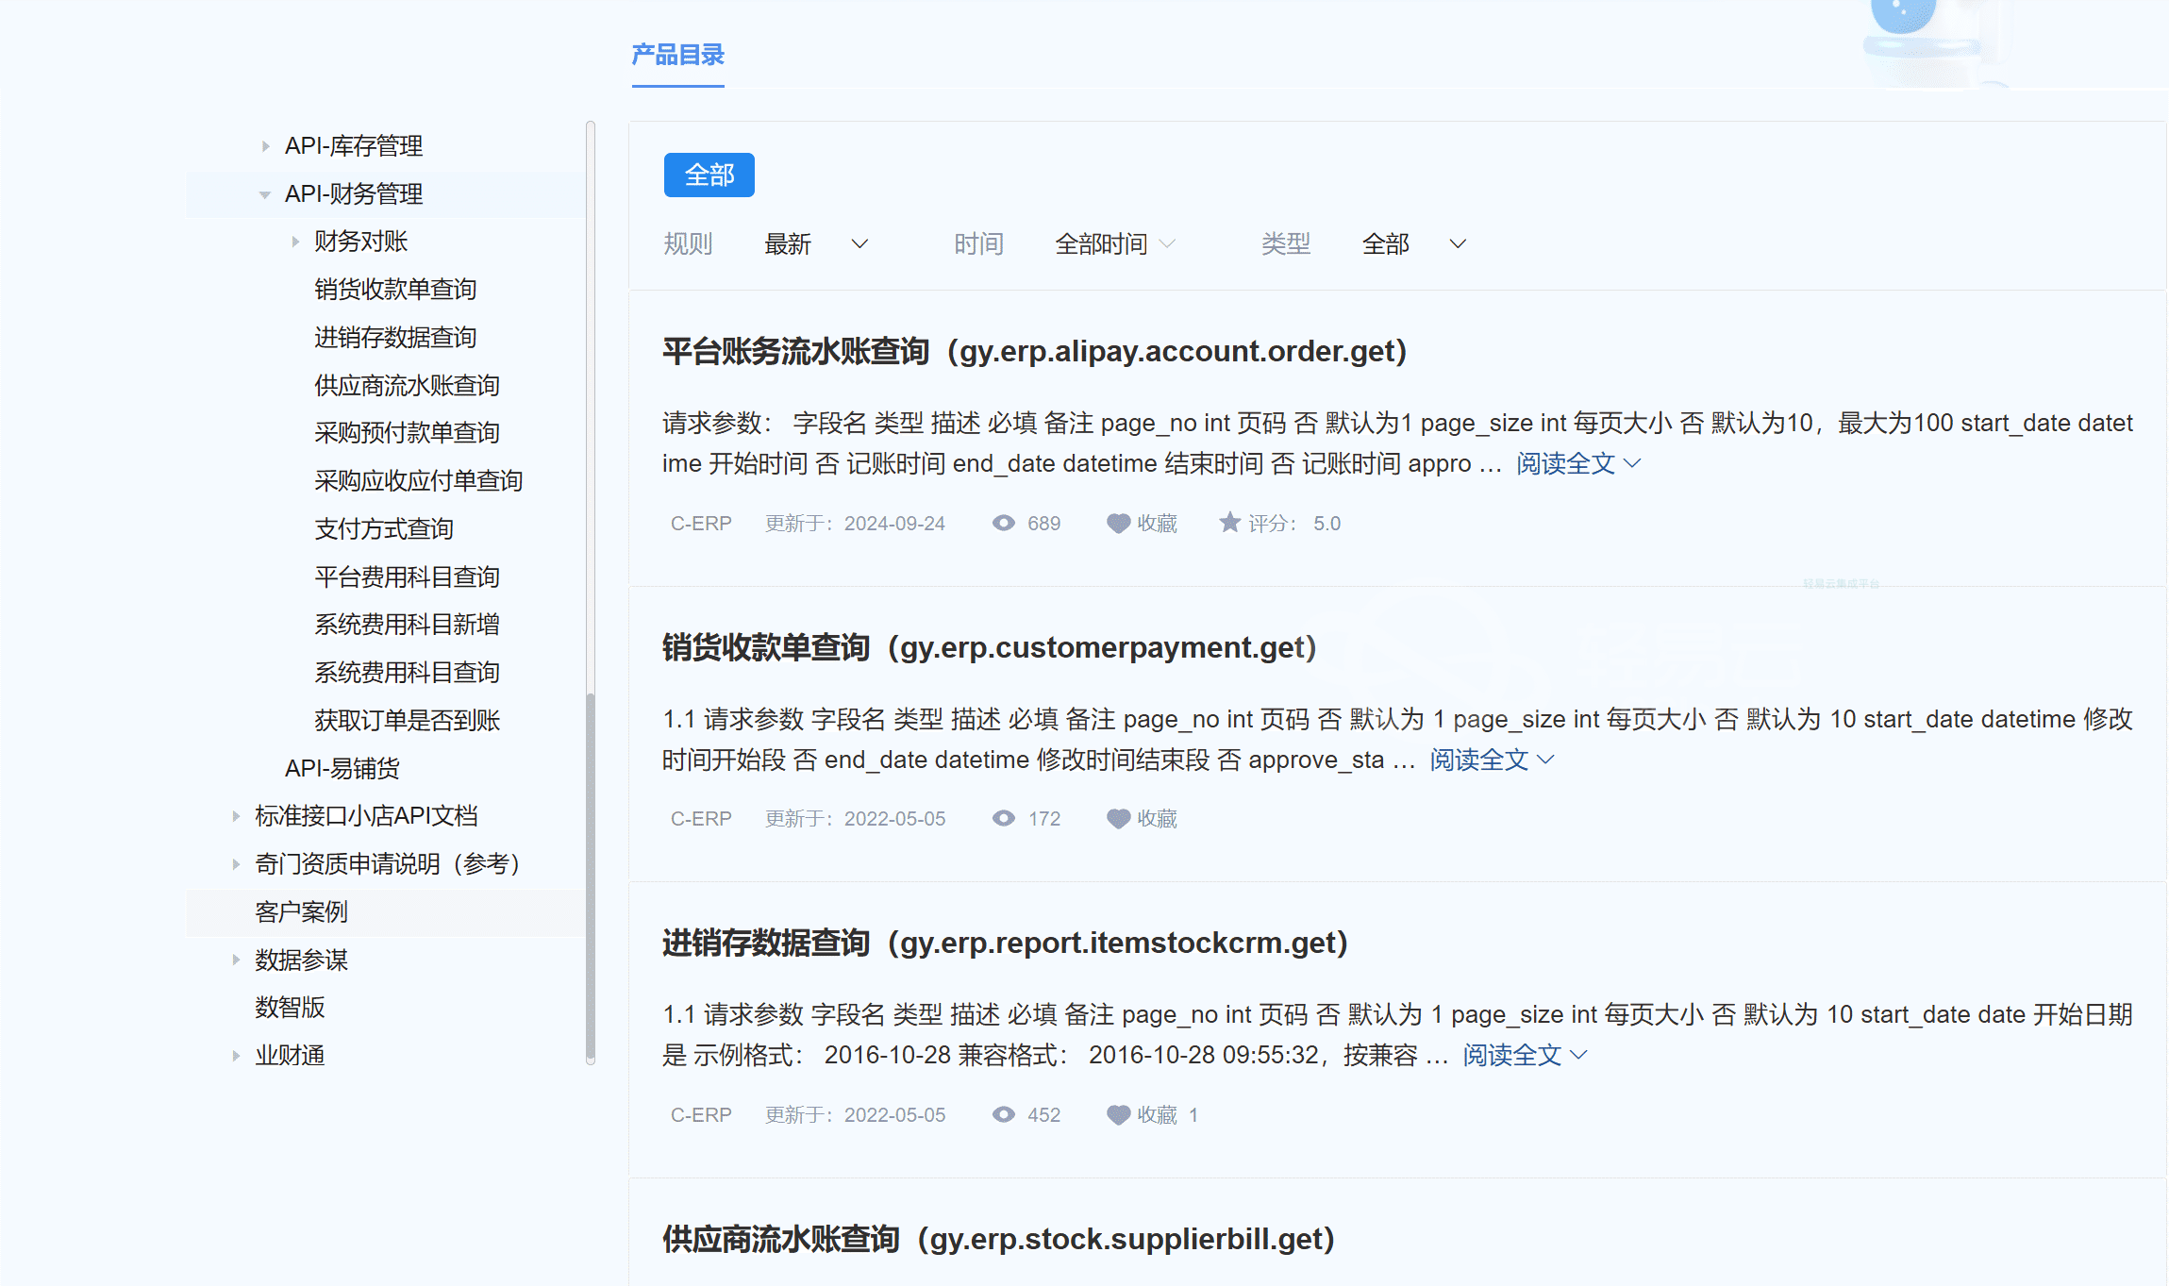Expand the 数据参谋 node arrow
The width and height of the screenshot is (2169, 1286).
(x=236, y=960)
